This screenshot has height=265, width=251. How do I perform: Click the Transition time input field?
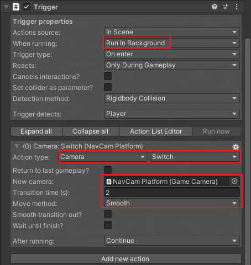[x=172, y=193]
